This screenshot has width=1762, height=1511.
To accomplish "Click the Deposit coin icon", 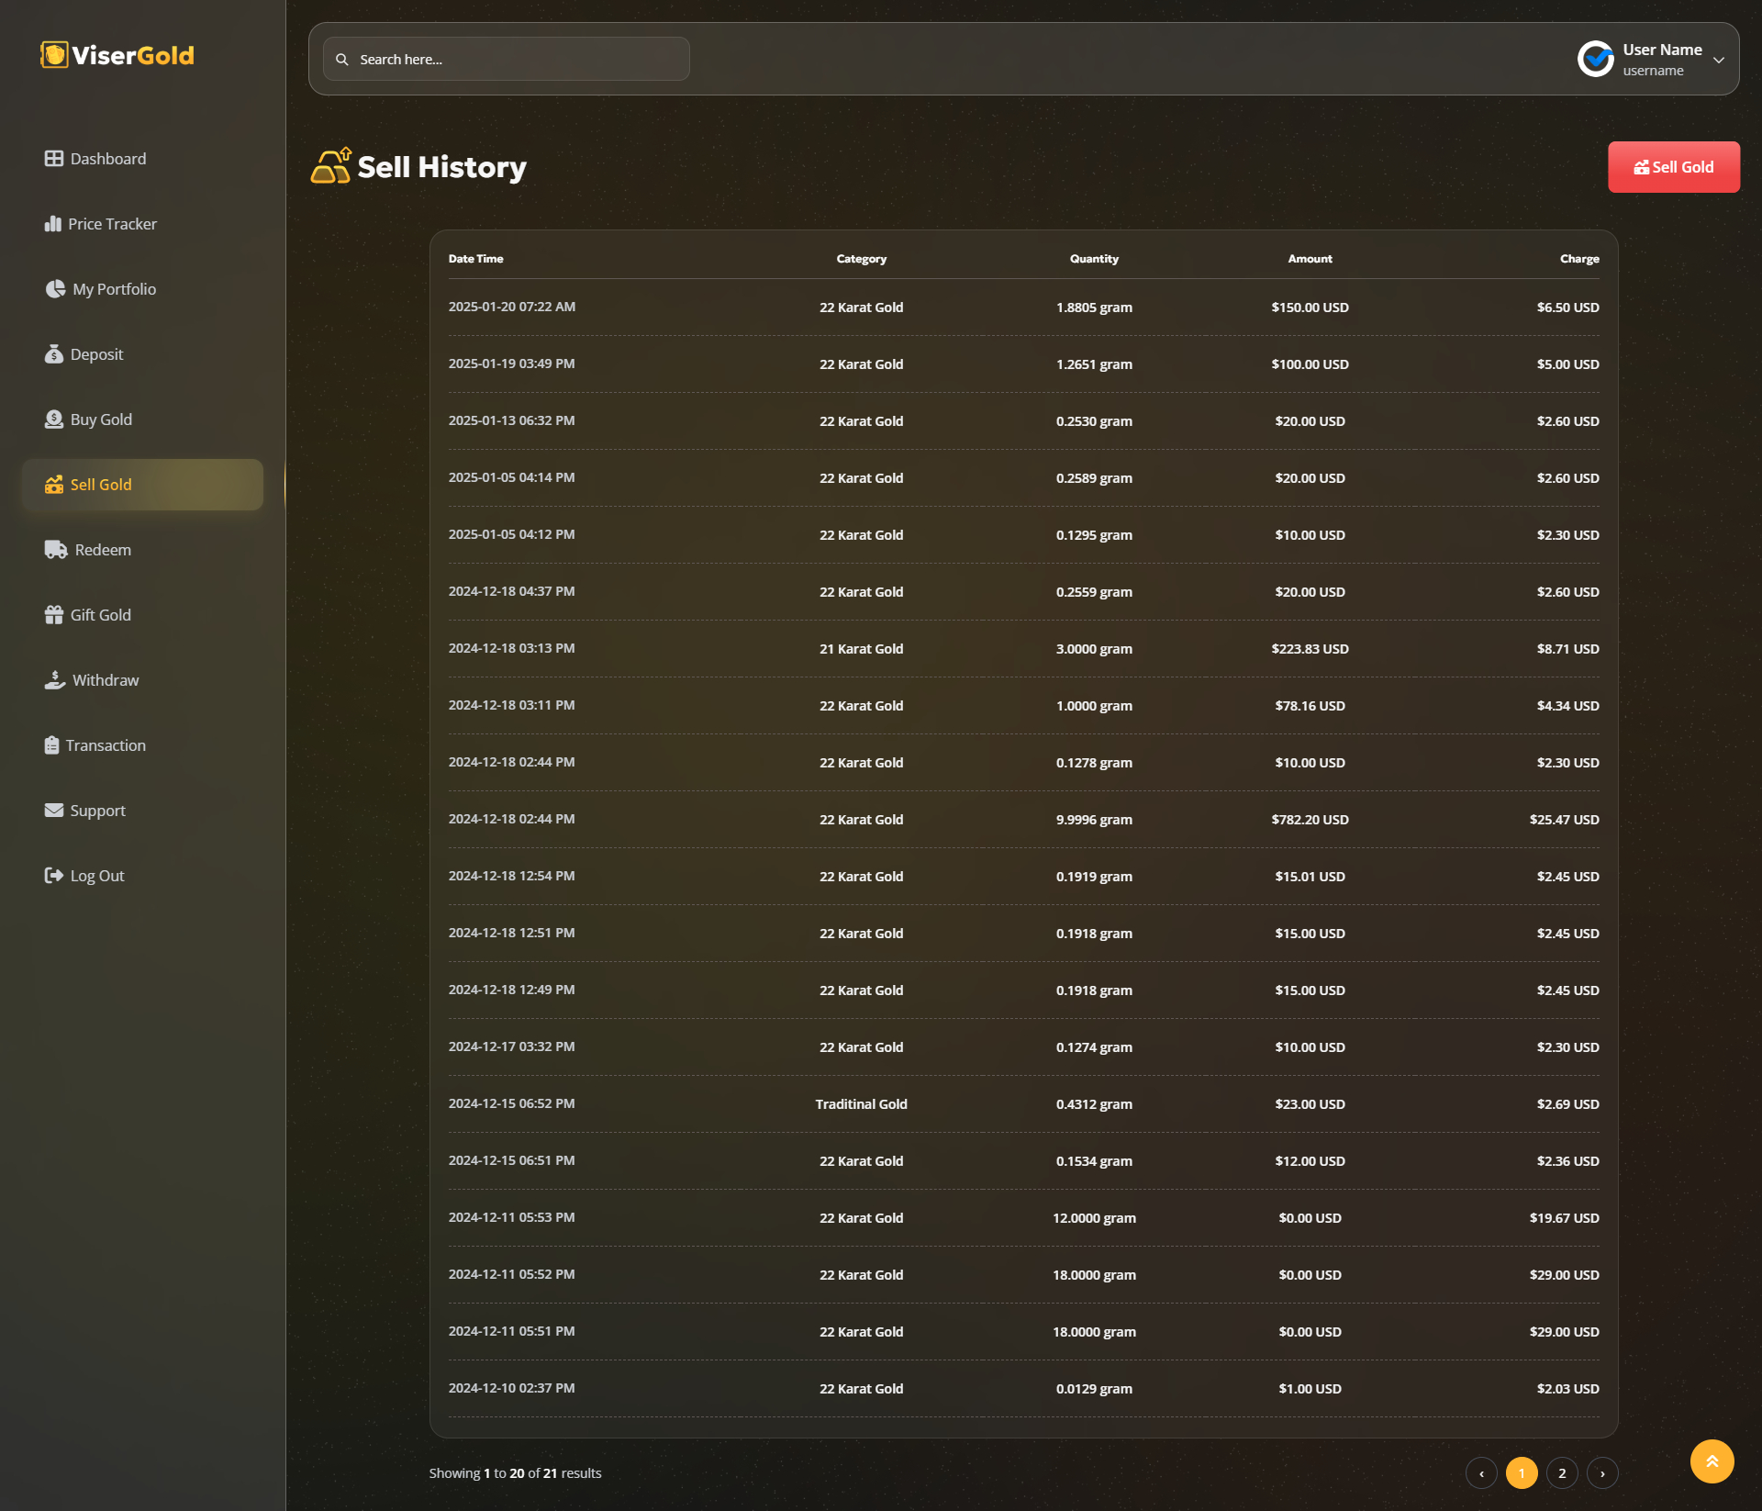I will tap(54, 353).
